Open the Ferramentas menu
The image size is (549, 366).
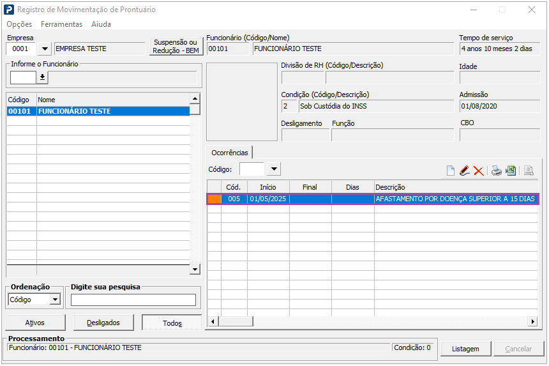pos(62,24)
